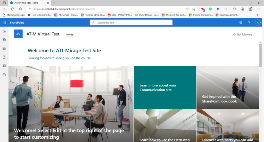Open the Help question mark icon
Image resolution: width=264 pixels, height=142 pixels.
249,23
